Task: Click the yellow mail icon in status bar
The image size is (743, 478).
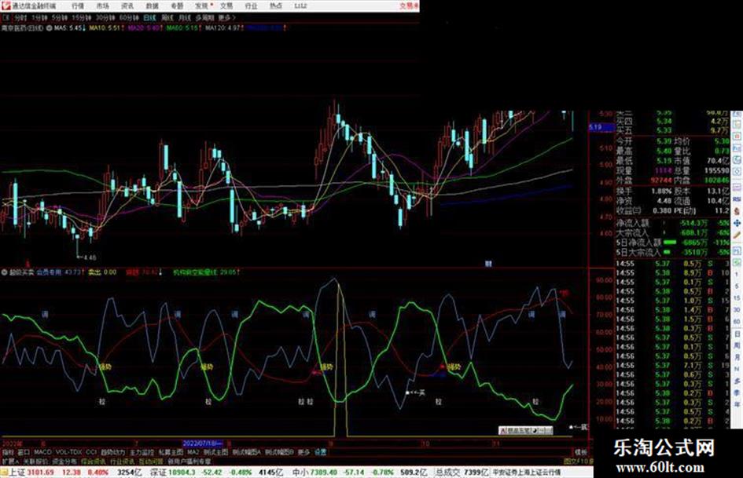Action: tap(4, 473)
